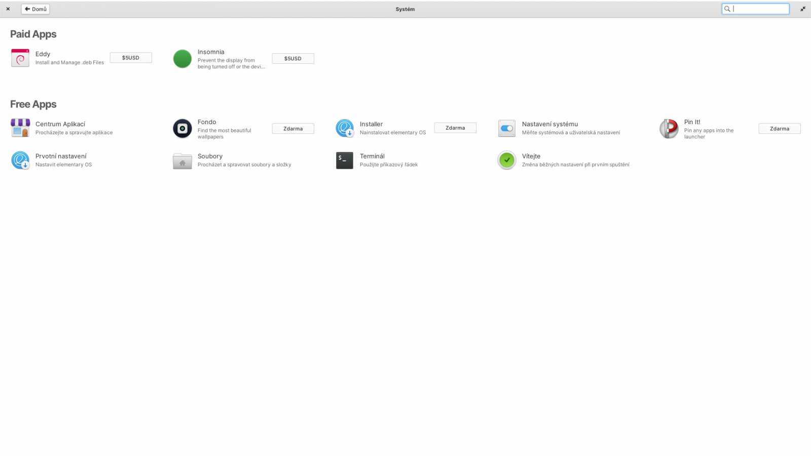Buy Eddy for $5USD
Image resolution: width=811 pixels, height=456 pixels.
[131, 58]
